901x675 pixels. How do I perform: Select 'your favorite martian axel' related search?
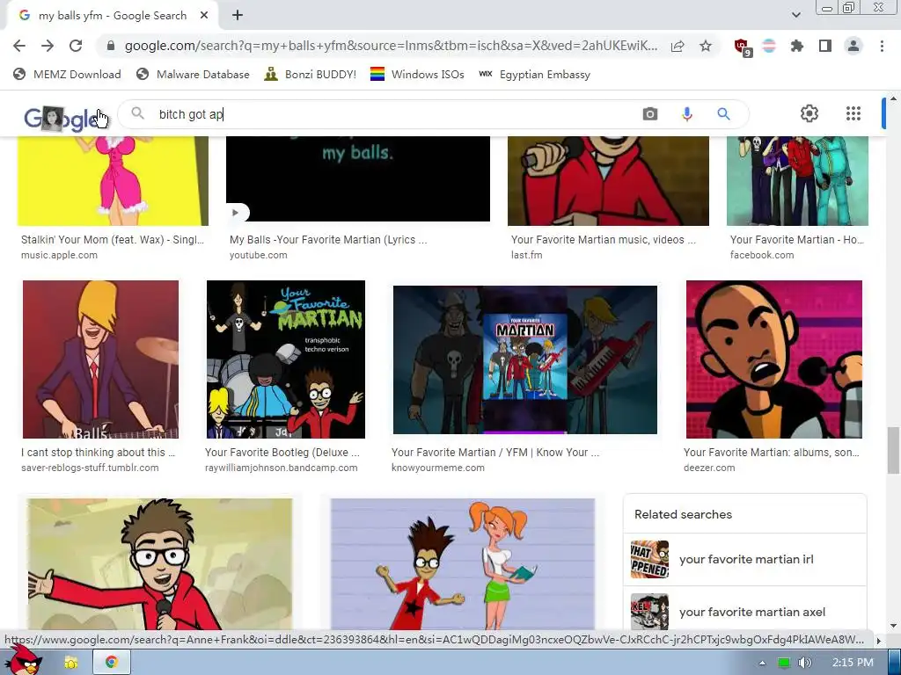[x=744, y=611]
